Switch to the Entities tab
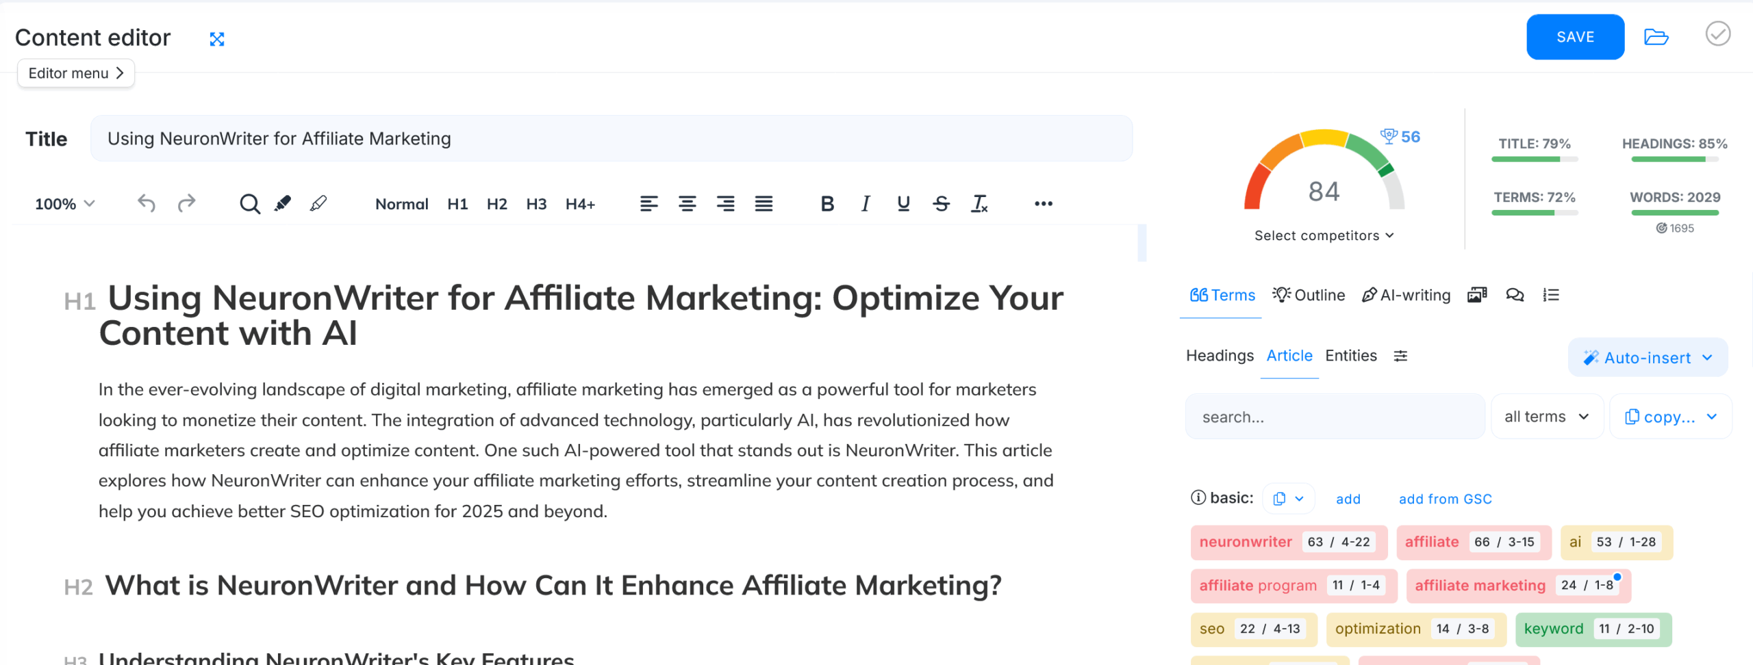Viewport: 1753px width, 665px height. [1350, 356]
